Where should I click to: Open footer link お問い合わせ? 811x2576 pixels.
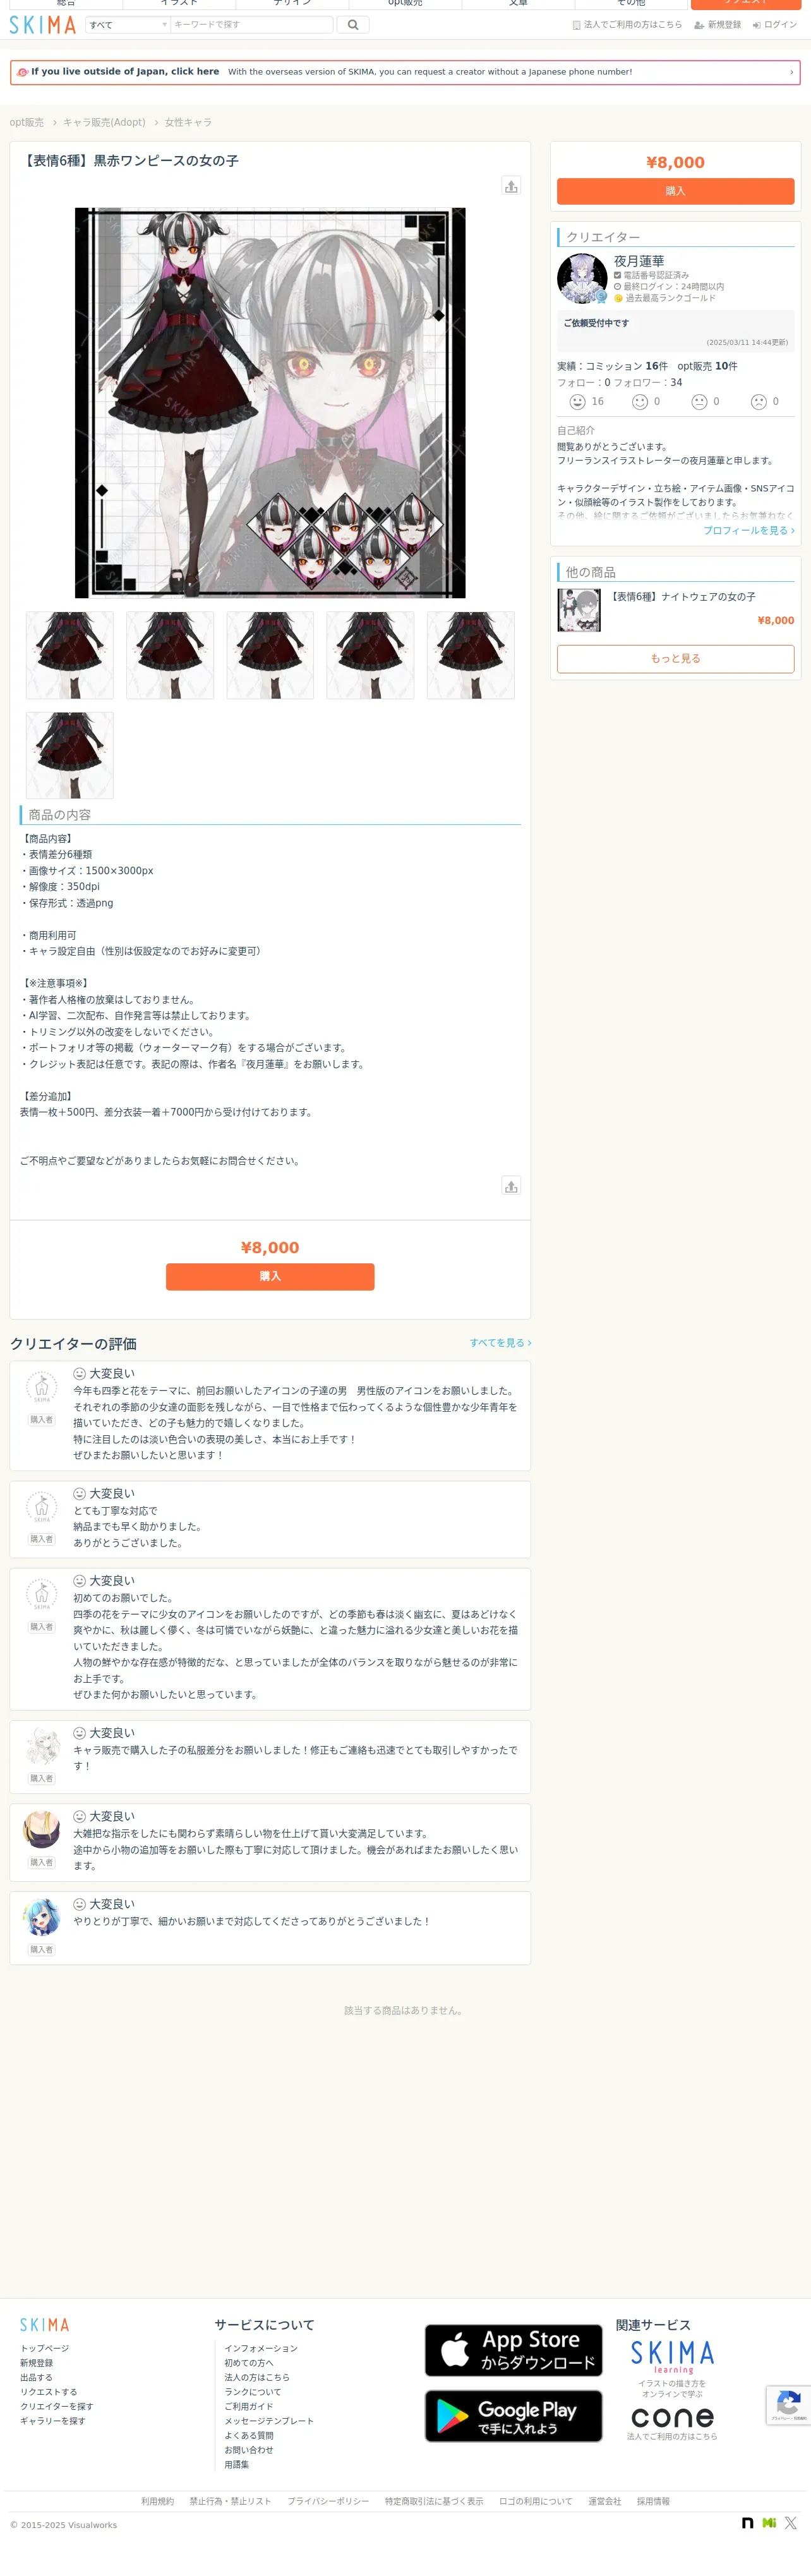248,2450
